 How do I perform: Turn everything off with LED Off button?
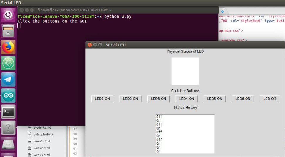pos(269,99)
